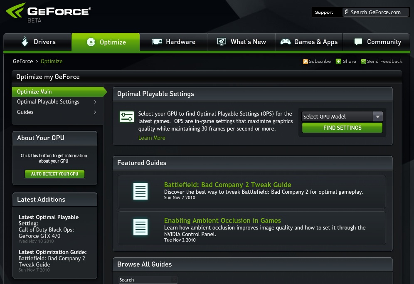Open the Hardware tab
The height and width of the screenshot is (284, 414).
[x=173, y=42]
